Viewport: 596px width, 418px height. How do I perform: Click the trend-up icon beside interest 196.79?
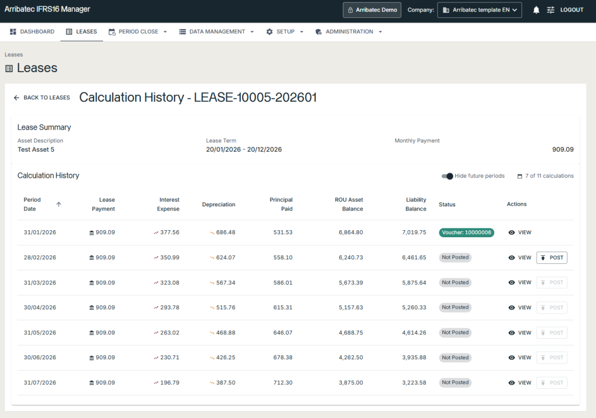click(x=156, y=383)
